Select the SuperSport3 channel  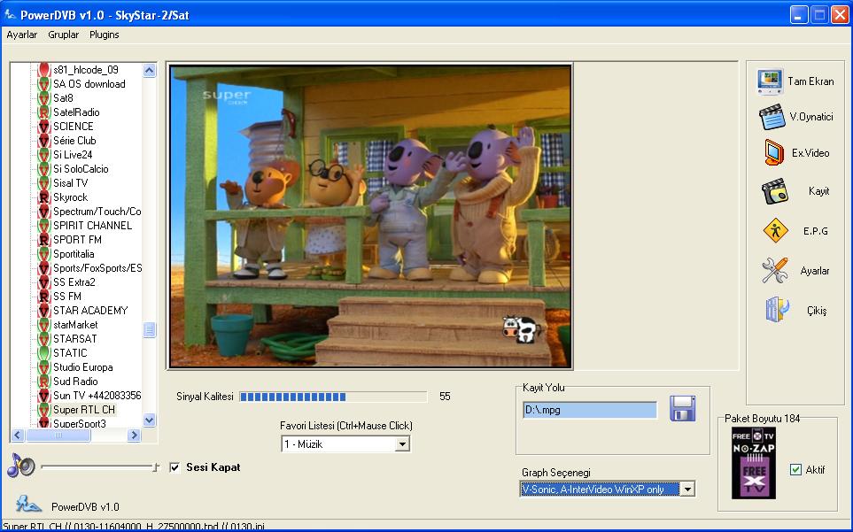(x=80, y=423)
